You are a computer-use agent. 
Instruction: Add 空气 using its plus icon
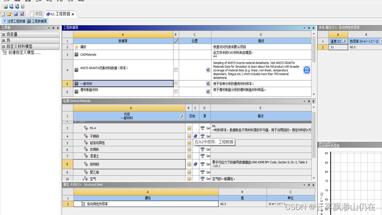click(189, 179)
